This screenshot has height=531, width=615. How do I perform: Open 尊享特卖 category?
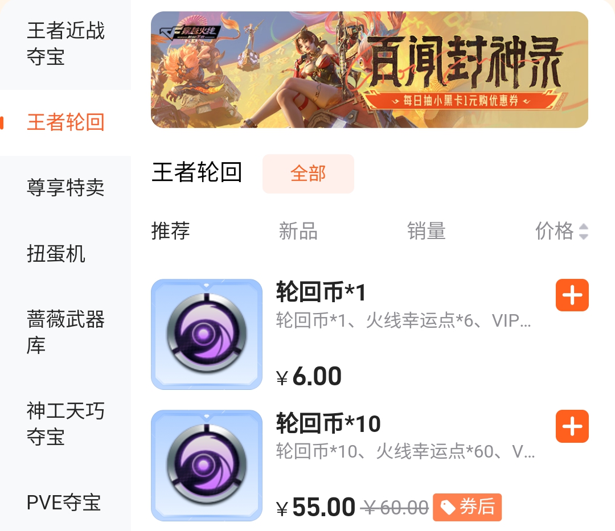pyautogui.click(x=65, y=187)
